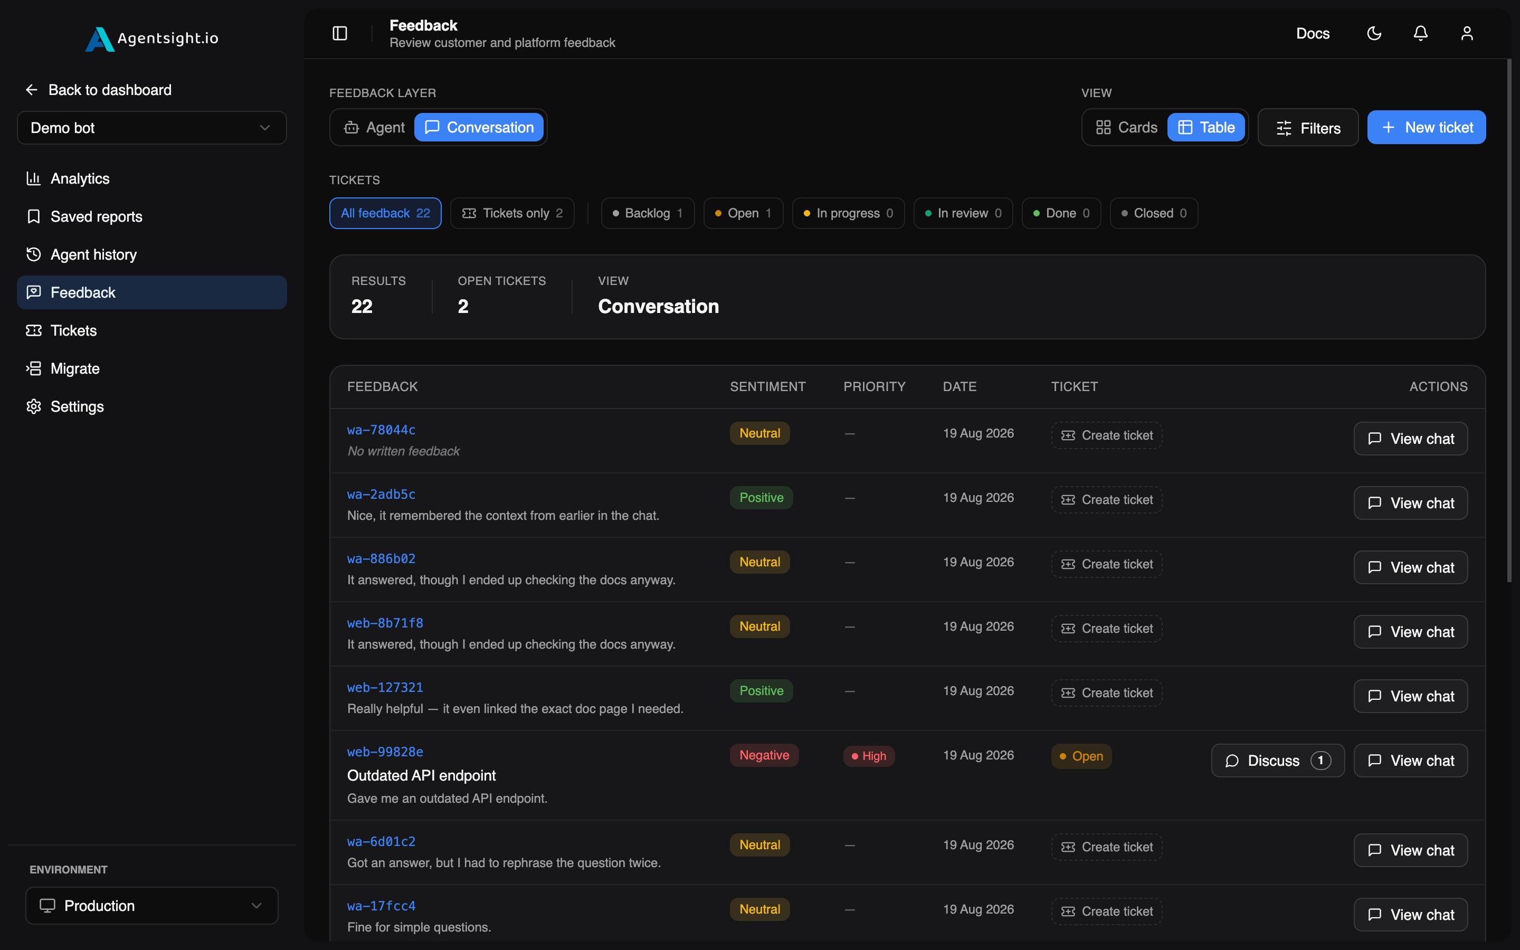Switch view to Cards
1520x950 pixels.
click(x=1126, y=128)
